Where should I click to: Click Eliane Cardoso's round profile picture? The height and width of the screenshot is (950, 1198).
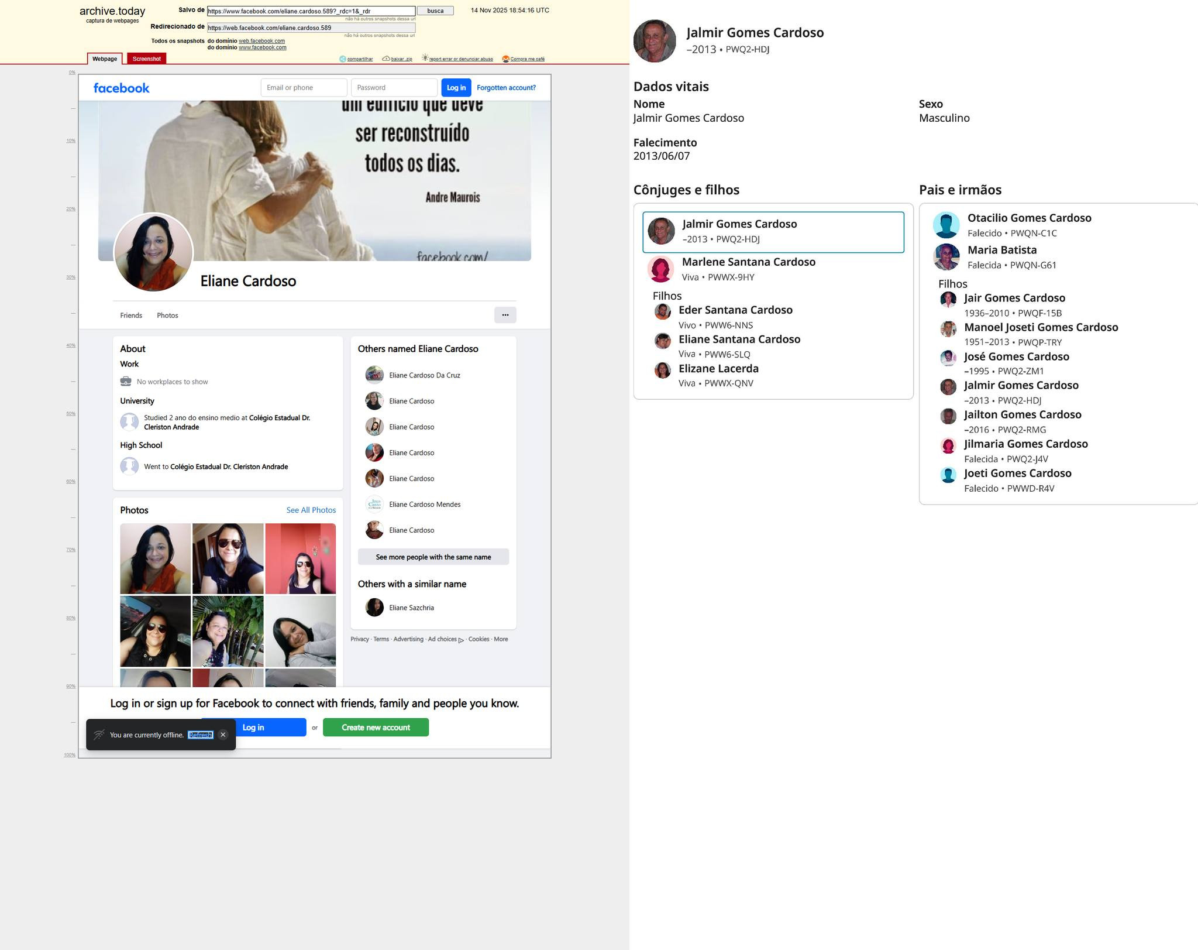pyautogui.click(x=153, y=252)
